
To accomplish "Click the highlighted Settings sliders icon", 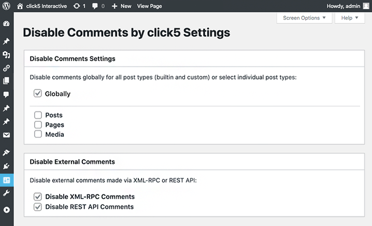I will [x=7, y=180].
